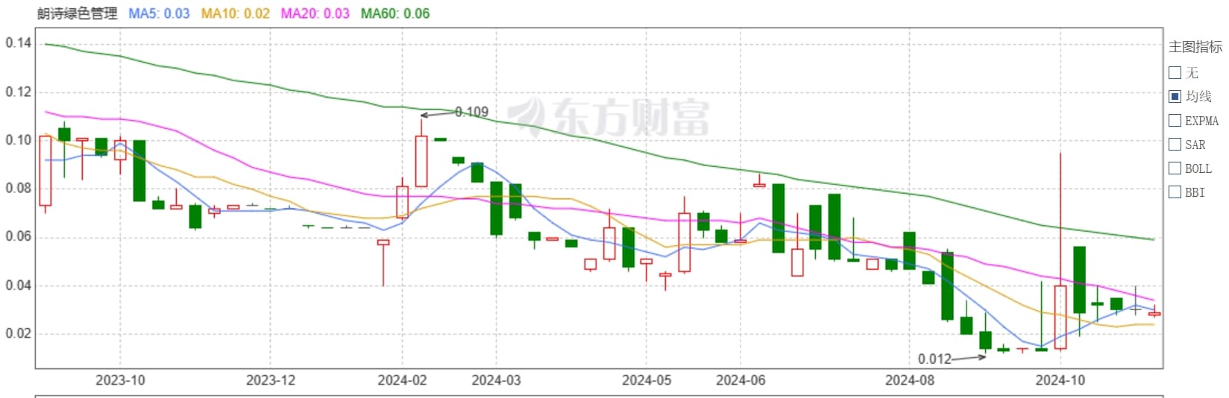Screen dimensions: 1229x398
Task: Click the 0.14 price axis label
Action: point(19,43)
